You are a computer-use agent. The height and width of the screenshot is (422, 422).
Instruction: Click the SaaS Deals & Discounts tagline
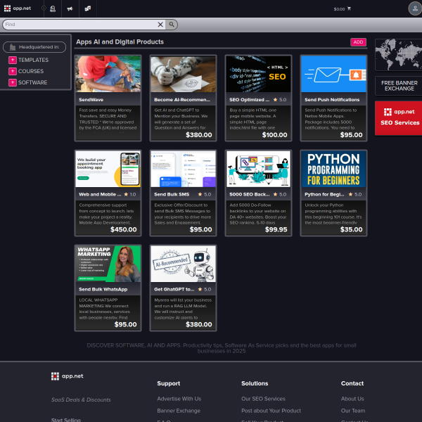(81, 399)
